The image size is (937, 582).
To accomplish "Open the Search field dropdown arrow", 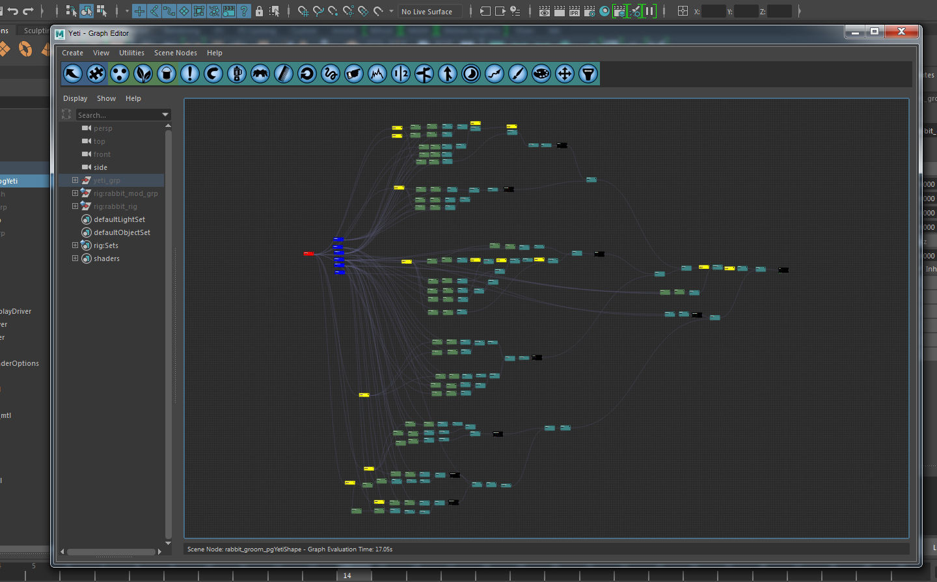I will click(165, 115).
